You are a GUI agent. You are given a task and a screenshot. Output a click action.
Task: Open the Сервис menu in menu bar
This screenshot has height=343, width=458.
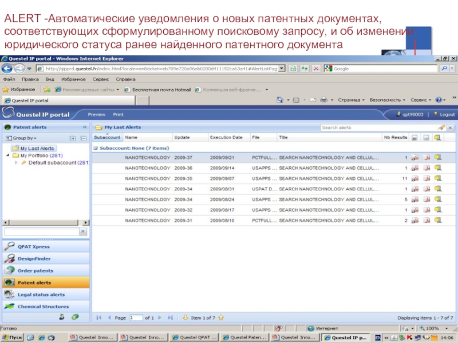point(101,79)
